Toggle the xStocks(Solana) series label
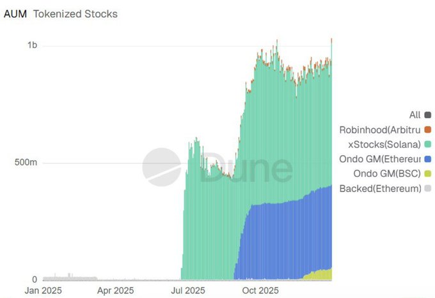This screenshot has width=435, height=298. 380,145
